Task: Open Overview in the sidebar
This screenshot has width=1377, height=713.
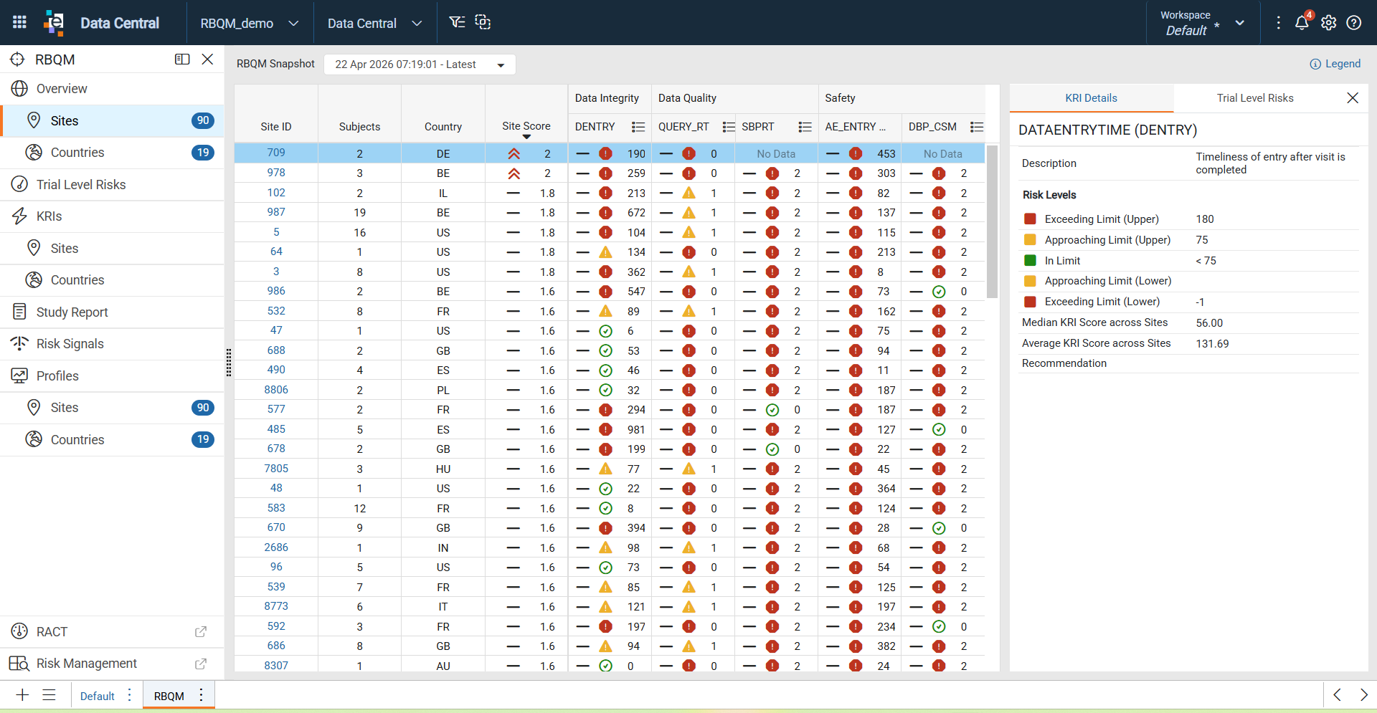Action: point(112,89)
